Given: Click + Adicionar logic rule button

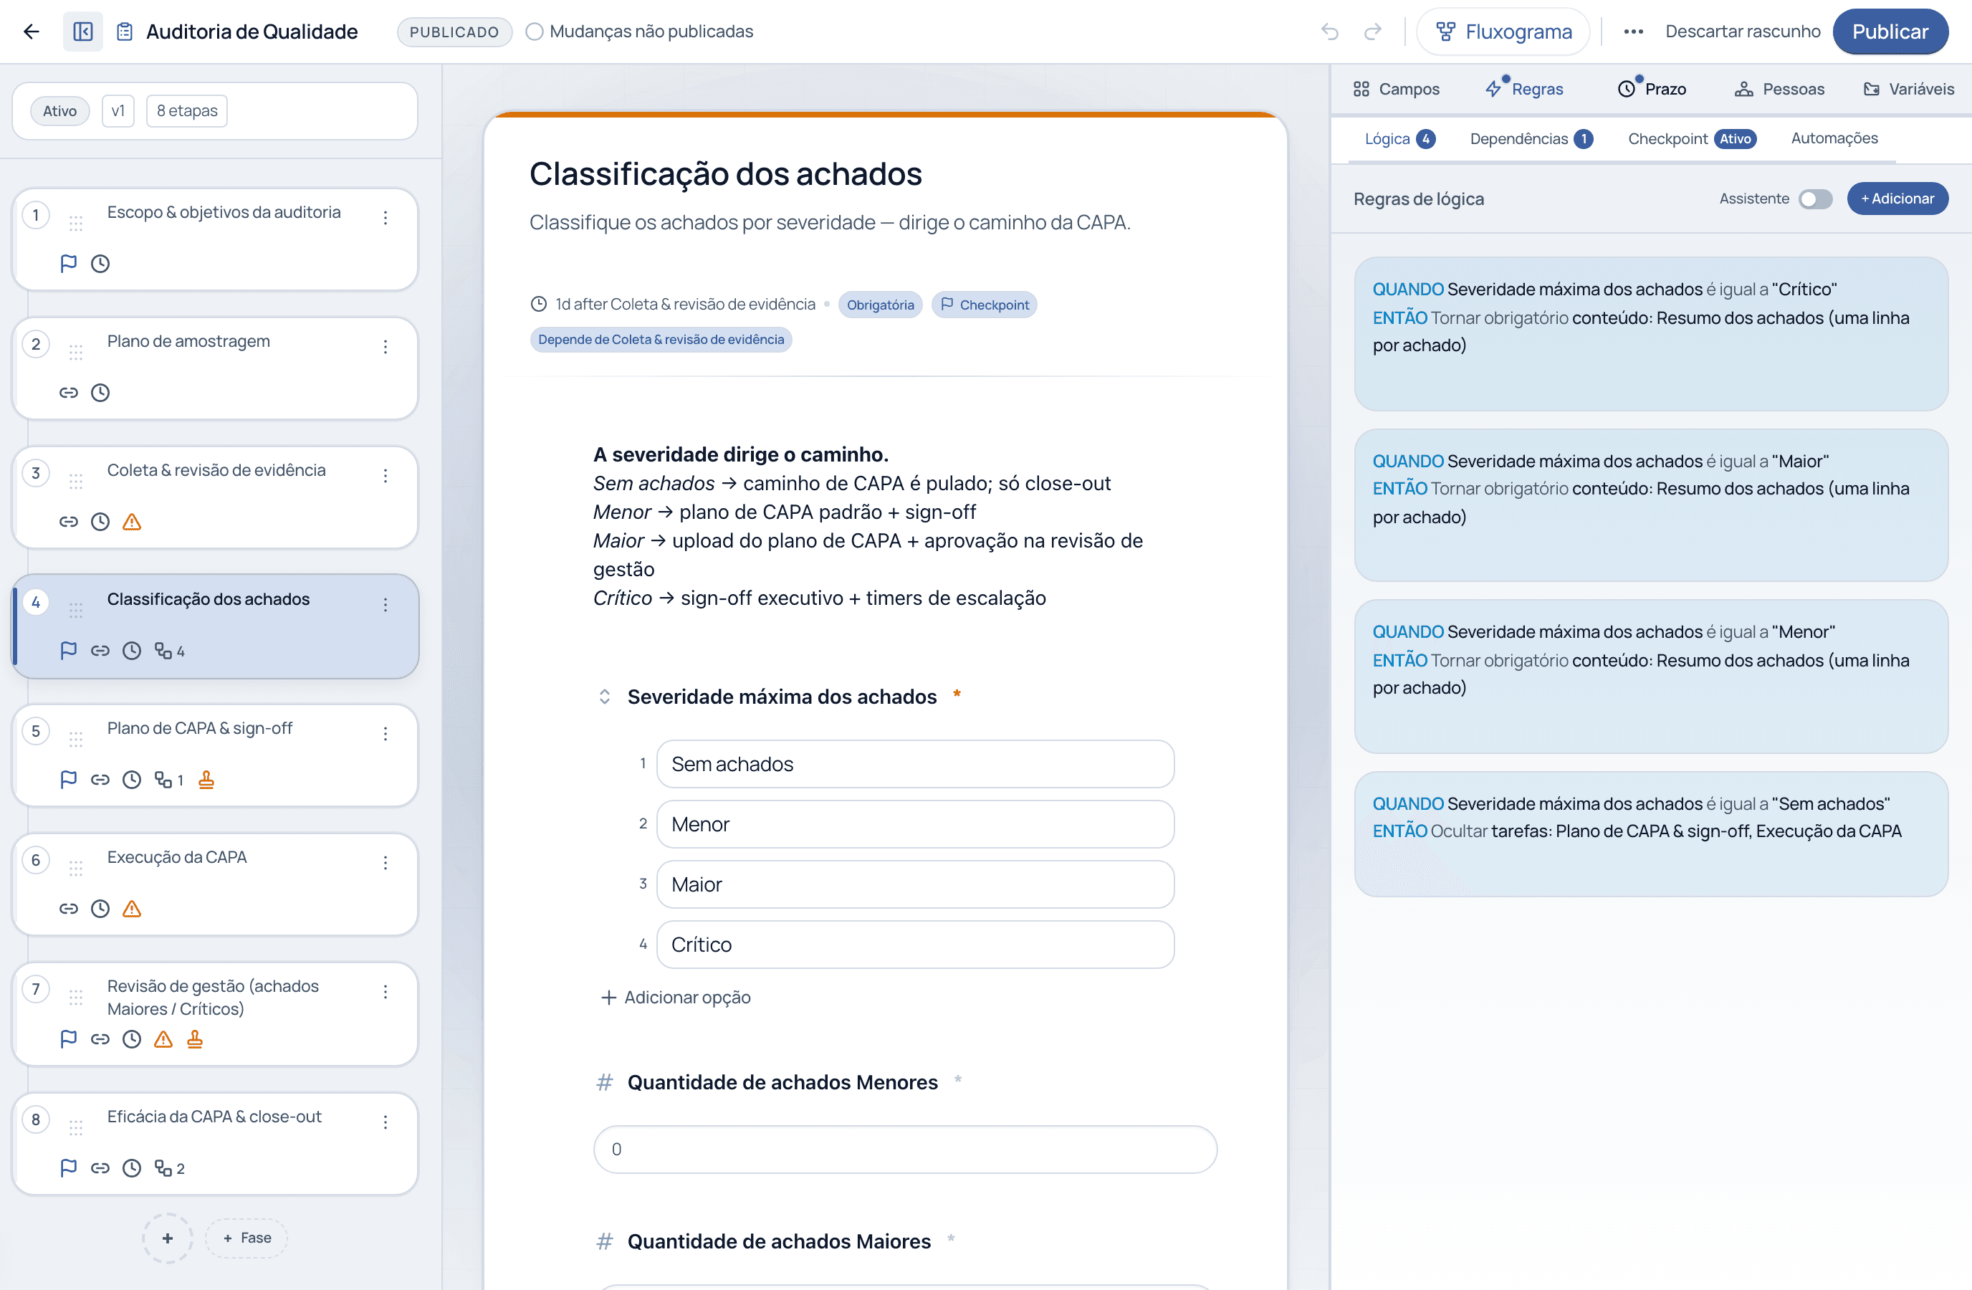Looking at the screenshot, I should tap(1897, 199).
